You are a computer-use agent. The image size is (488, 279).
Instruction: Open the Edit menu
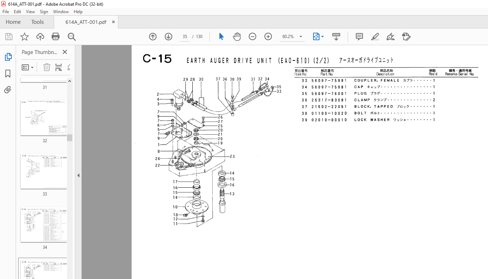[17, 12]
